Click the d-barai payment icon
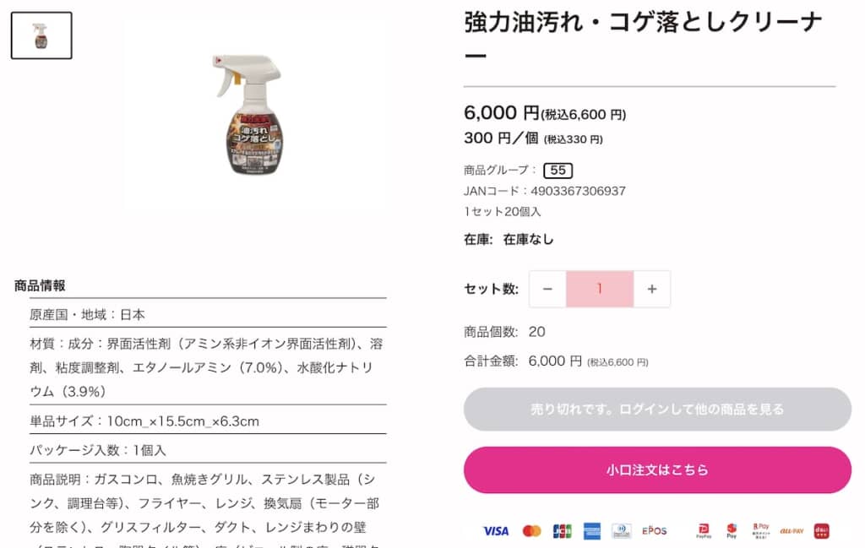This screenshot has width=865, height=548. coord(821,531)
